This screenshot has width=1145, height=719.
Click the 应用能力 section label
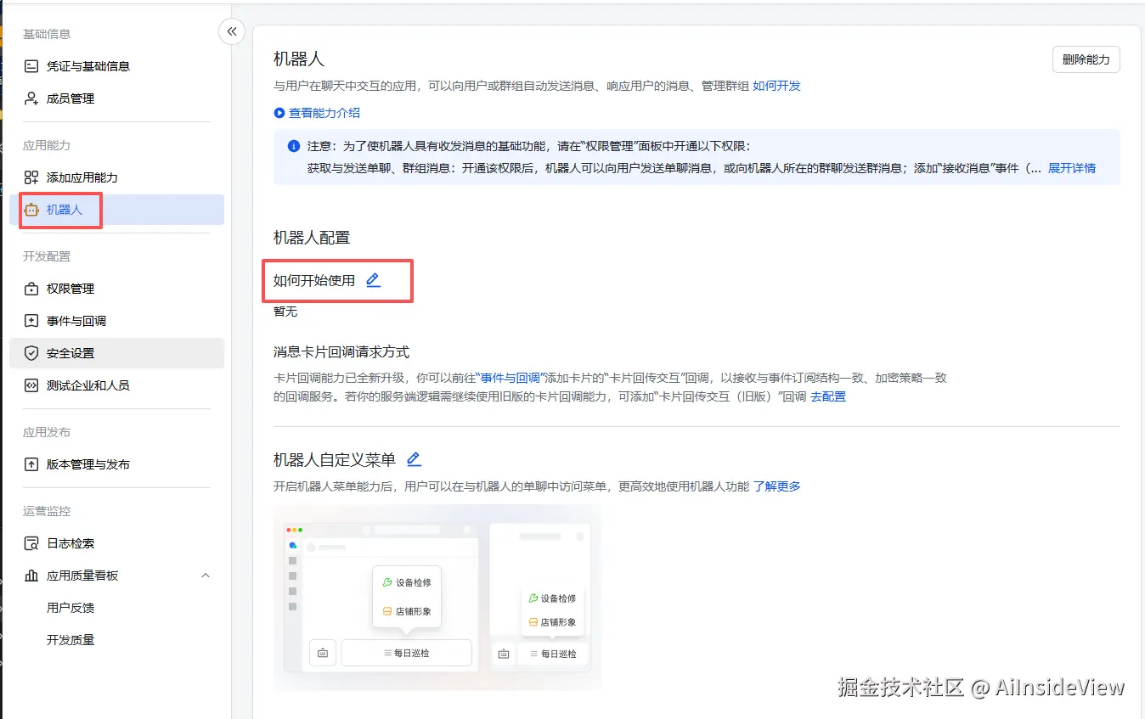(x=47, y=145)
